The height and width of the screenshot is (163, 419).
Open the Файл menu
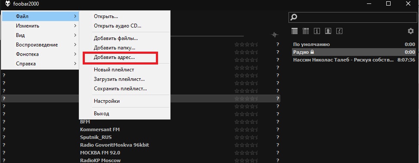pos(40,16)
